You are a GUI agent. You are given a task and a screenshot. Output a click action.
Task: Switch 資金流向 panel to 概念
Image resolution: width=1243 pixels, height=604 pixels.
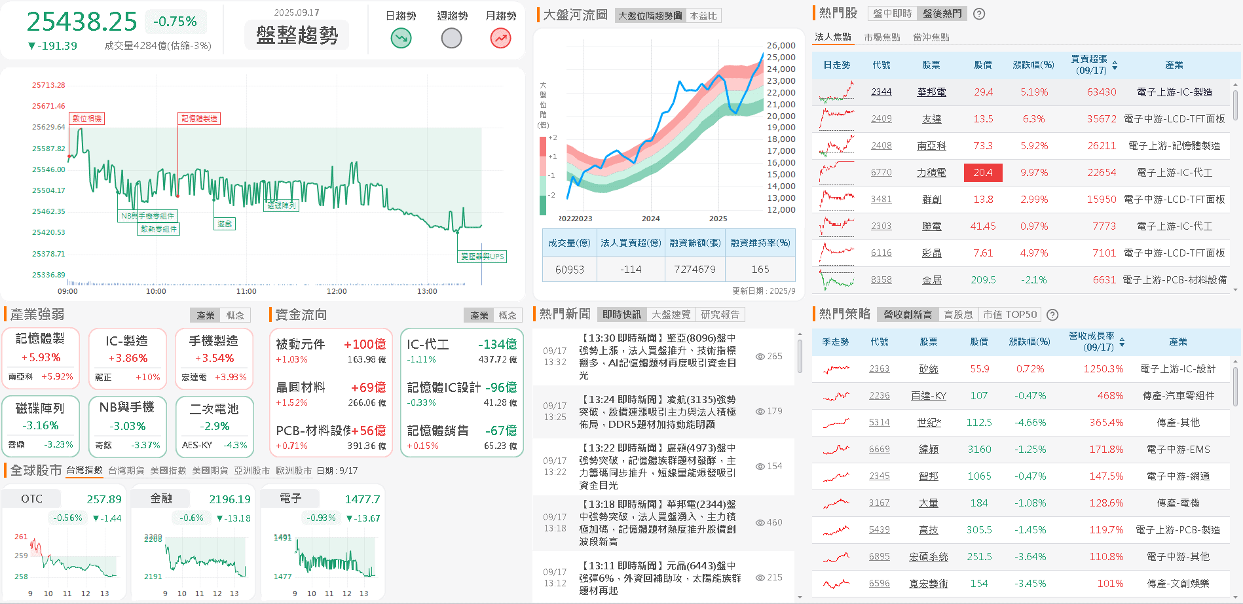point(508,315)
